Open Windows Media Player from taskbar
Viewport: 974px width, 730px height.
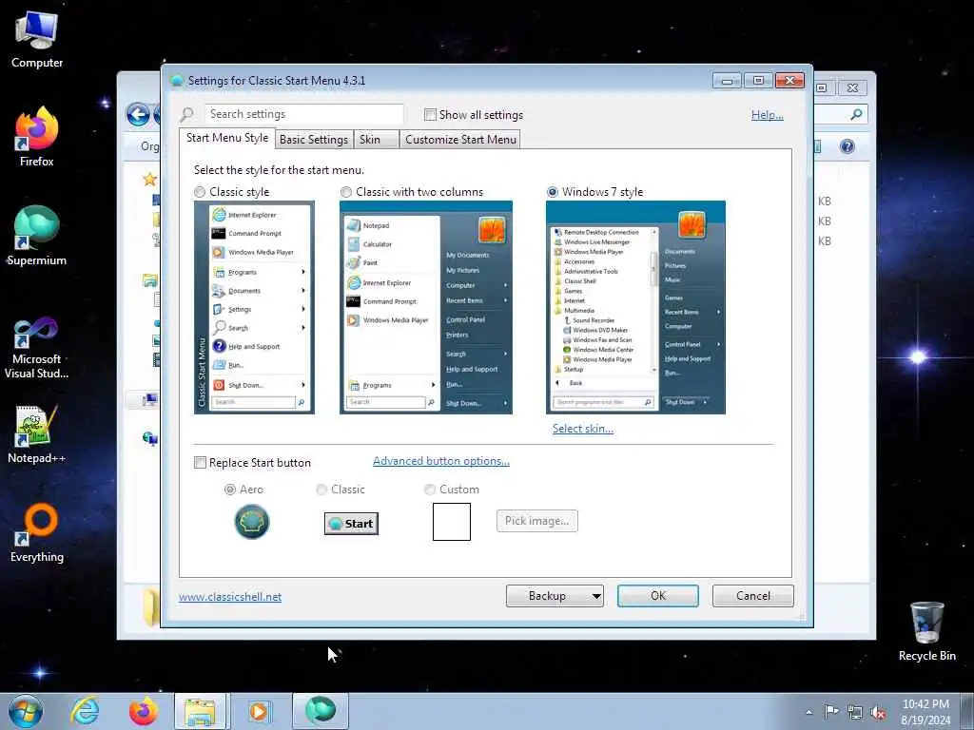point(259,711)
